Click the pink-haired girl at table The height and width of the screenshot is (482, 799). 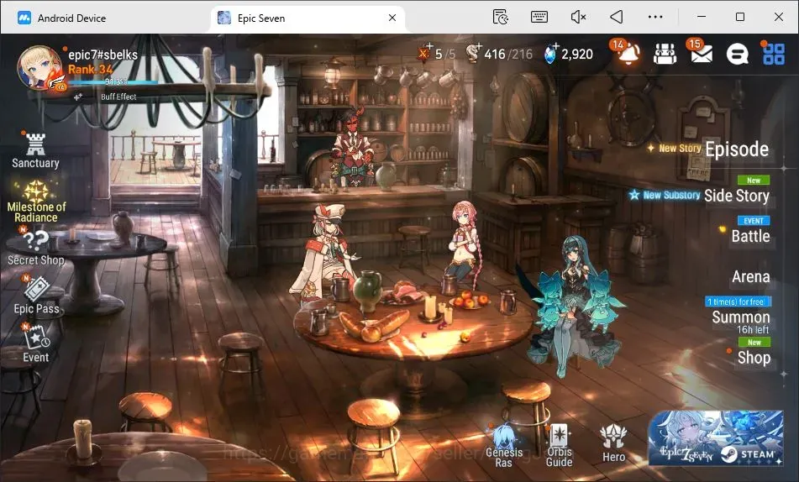point(463,244)
